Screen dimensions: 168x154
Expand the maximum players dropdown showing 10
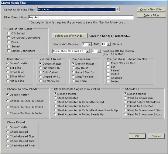click(109, 44)
